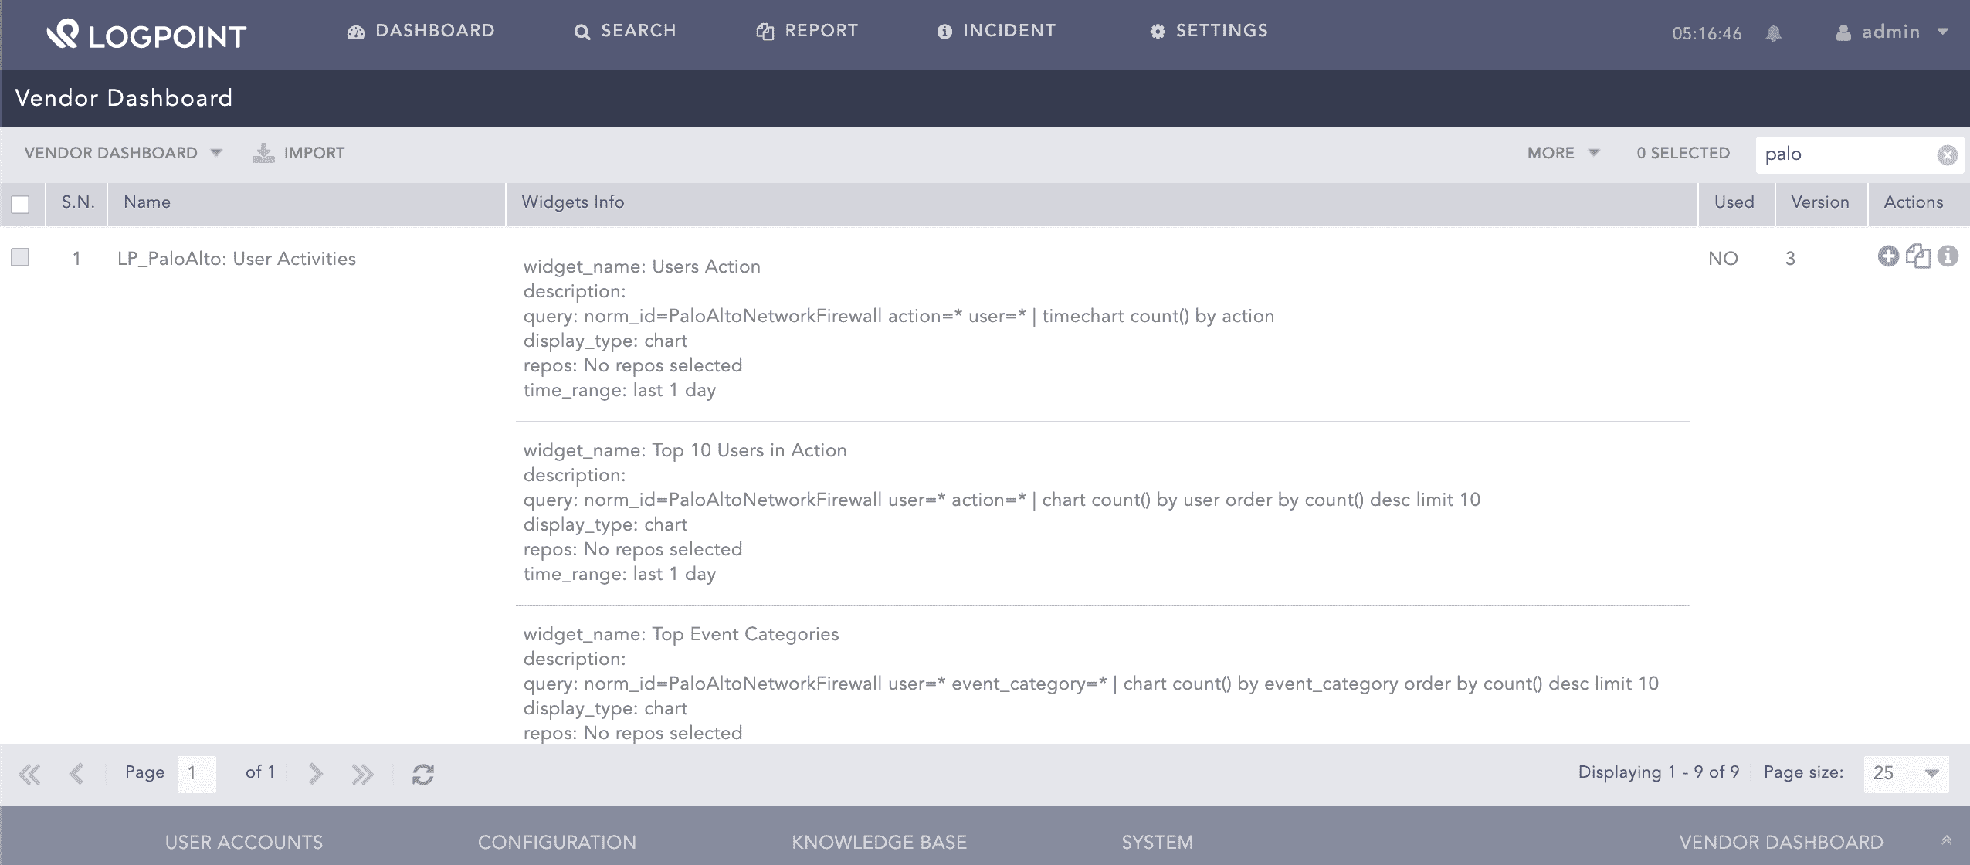Click the Logpoint logo
The width and height of the screenshot is (1970, 865).
tap(147, 35)
